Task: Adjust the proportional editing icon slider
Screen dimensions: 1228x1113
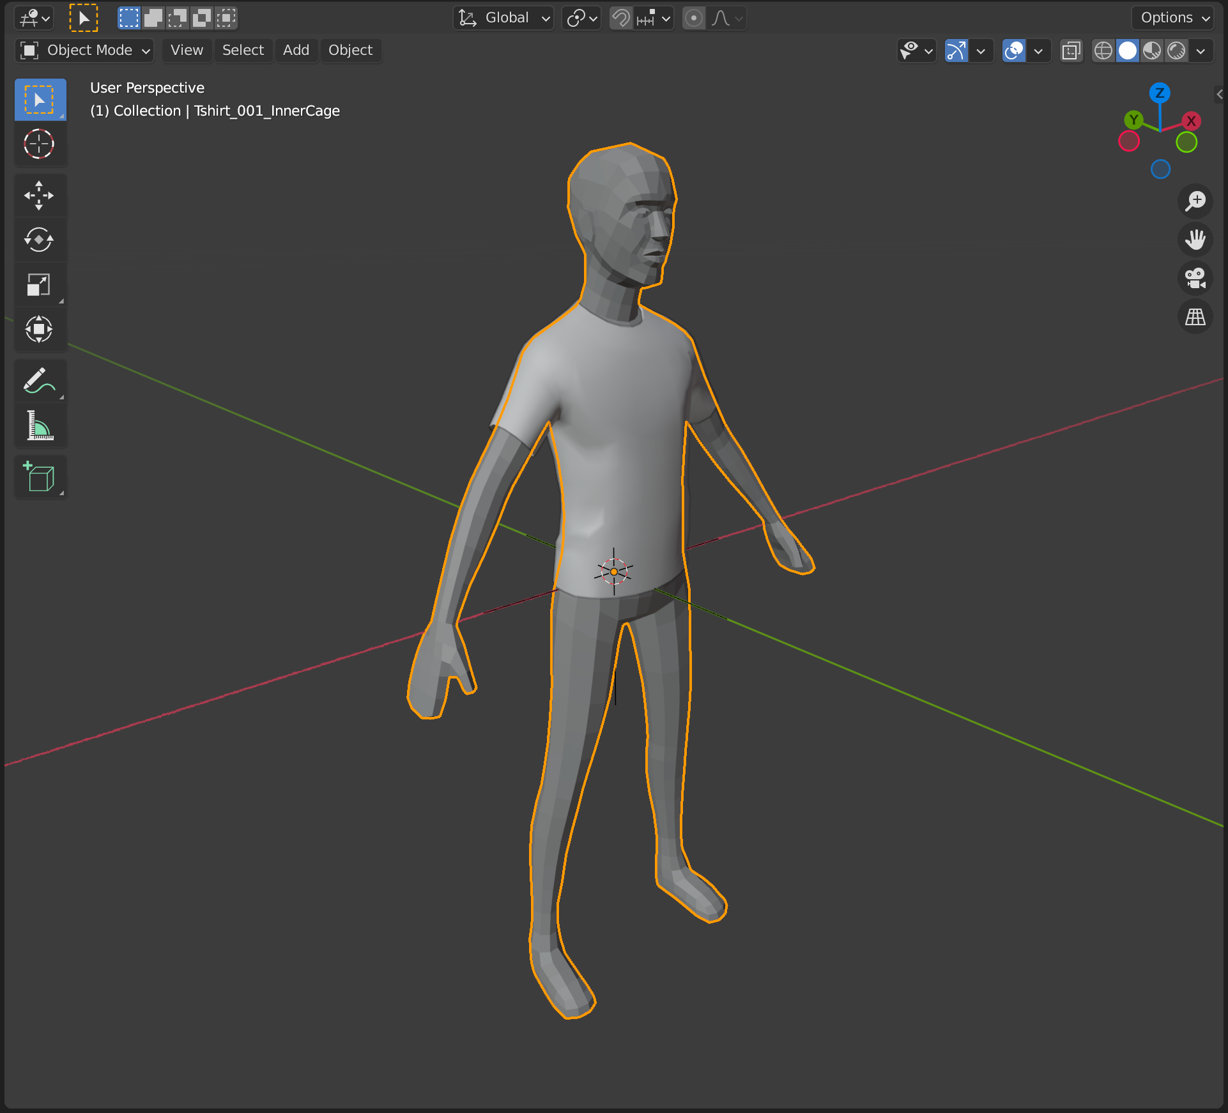Action: tap(693, 19)
